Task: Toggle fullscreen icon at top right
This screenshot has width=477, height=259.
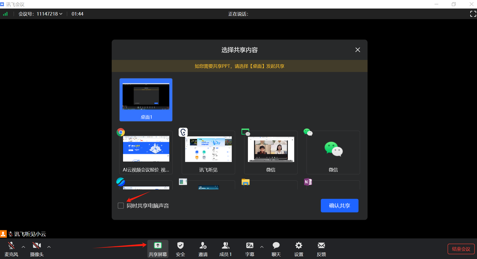Action: 473,14
